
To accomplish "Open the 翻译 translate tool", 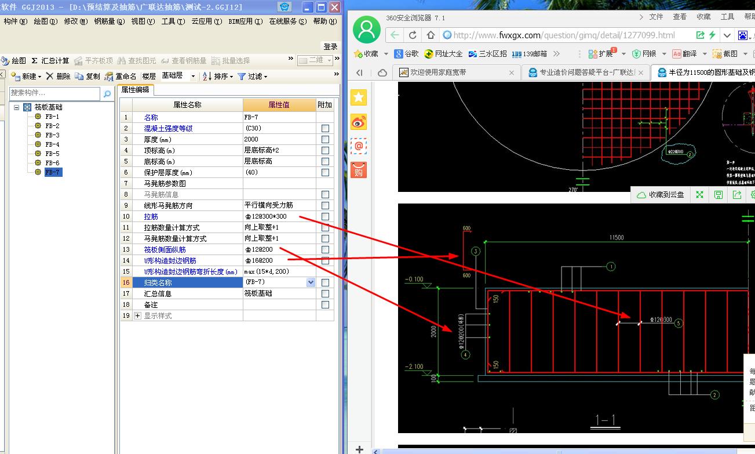I will coord(684,53).
